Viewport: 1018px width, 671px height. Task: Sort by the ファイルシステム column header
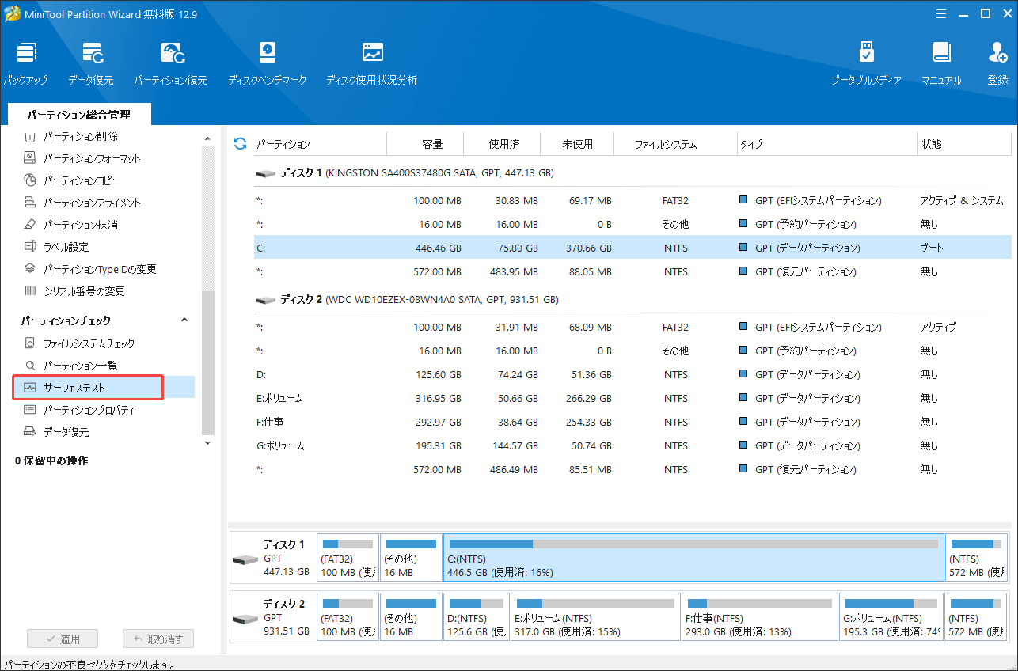click(676, 144)
